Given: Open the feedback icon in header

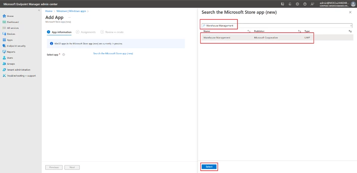Looking at the screenshot, I should pos(312,4).
